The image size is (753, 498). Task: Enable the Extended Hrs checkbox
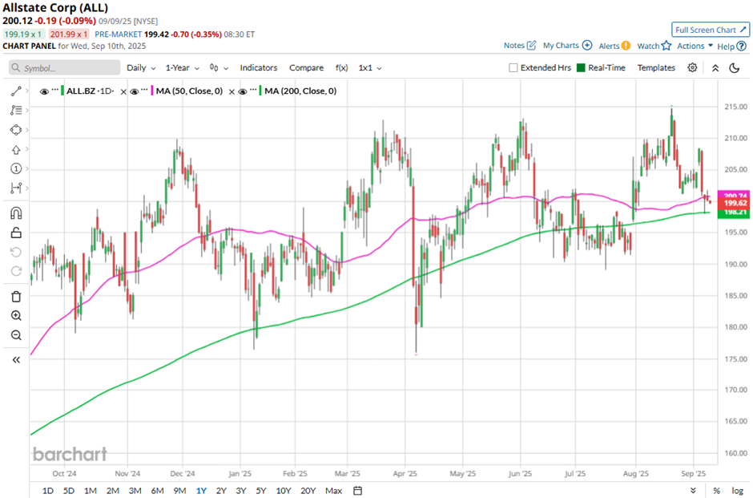[x=513, y=68]
